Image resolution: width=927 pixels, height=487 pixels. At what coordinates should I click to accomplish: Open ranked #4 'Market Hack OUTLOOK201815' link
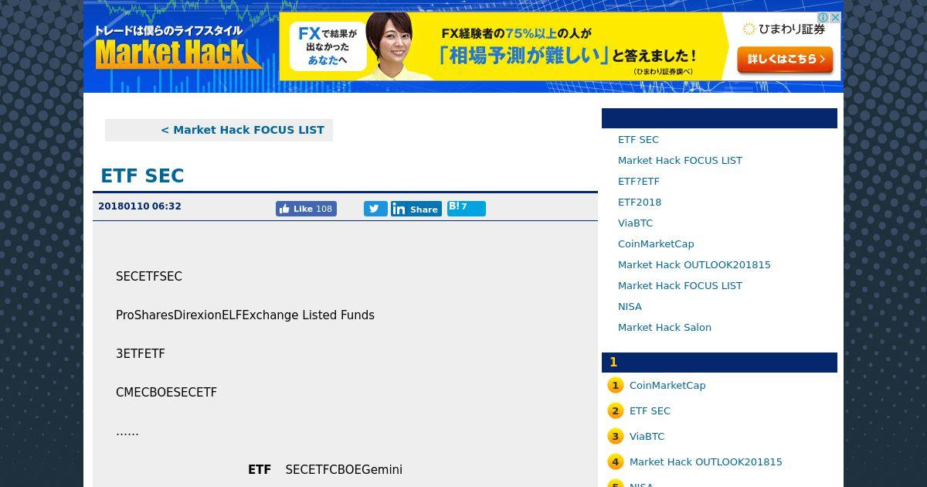(x=706, y=461)
